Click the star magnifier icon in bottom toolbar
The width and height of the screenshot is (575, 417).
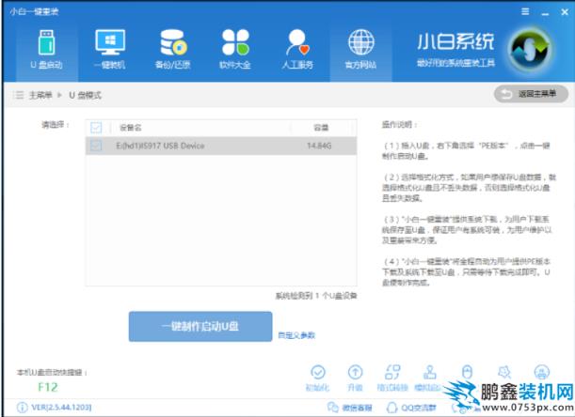pos(504,372)
